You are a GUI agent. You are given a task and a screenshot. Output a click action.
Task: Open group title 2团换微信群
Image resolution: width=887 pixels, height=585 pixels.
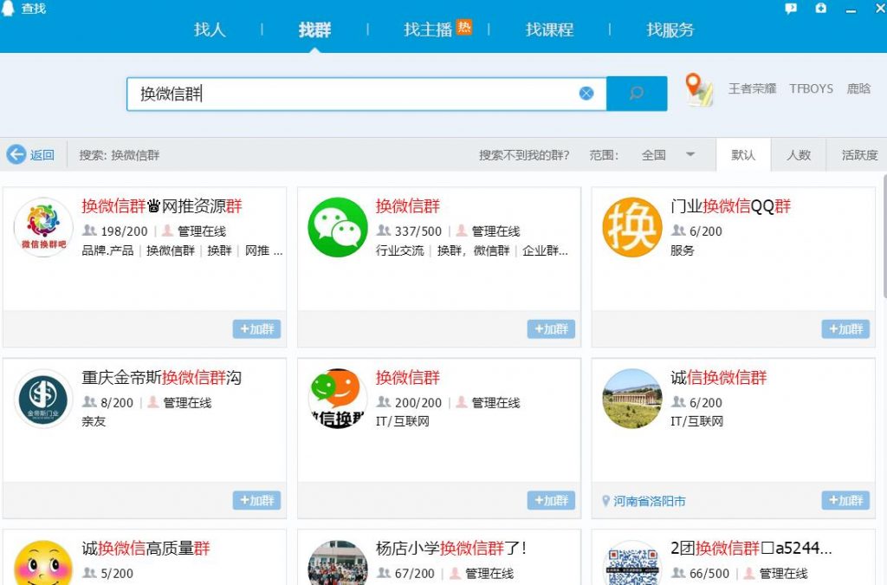pyautogui.click(x=751, y=549)
